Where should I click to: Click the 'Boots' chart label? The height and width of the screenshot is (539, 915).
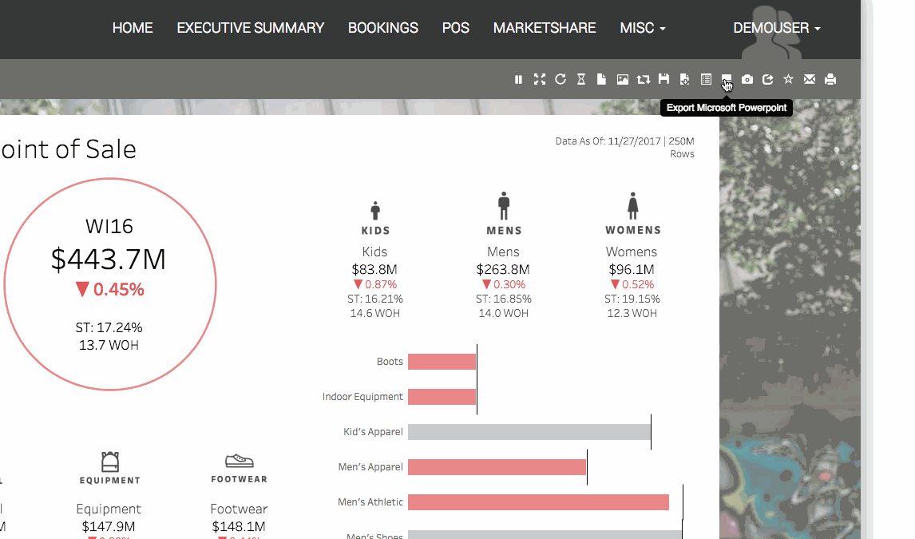click(390, 362)
